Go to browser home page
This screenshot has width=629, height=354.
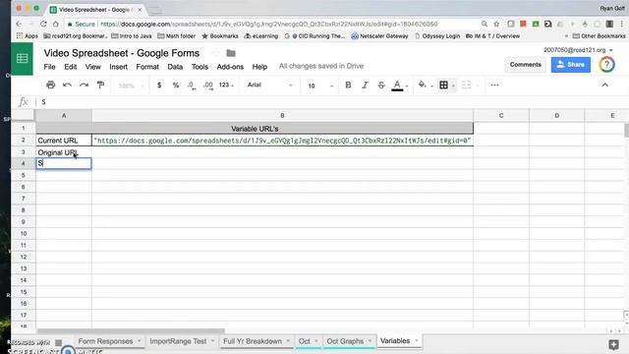click(x=56, y=24)
